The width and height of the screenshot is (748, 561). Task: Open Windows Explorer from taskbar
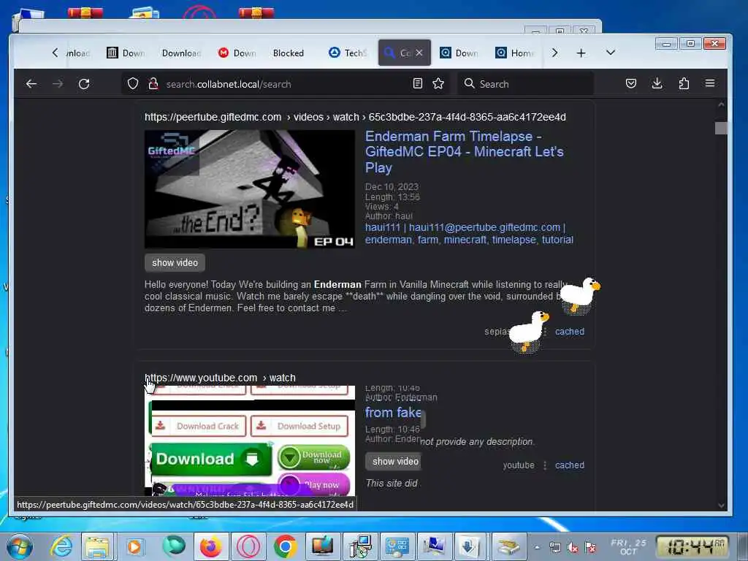tap(97, 546)
